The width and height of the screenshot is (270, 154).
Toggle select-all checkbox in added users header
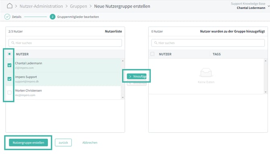click(152, 54)
